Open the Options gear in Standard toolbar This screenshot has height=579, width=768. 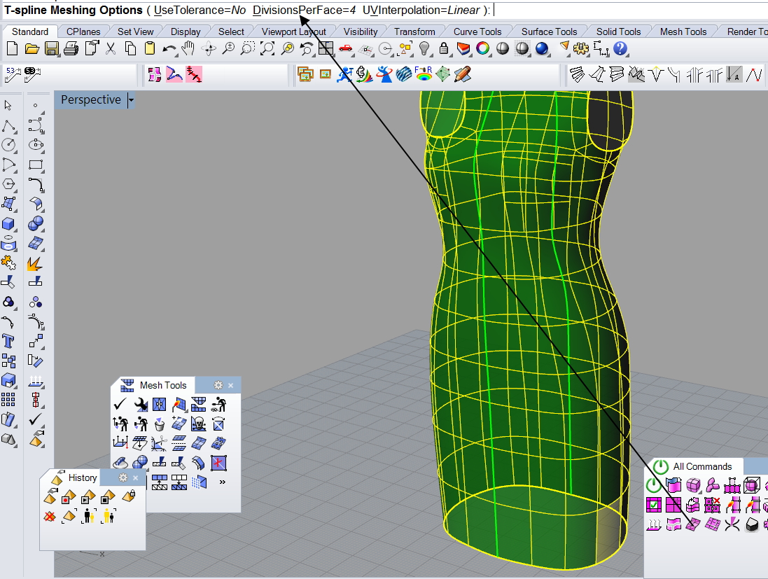580,48
